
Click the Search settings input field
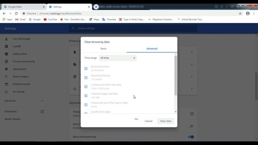coord(133,28)
